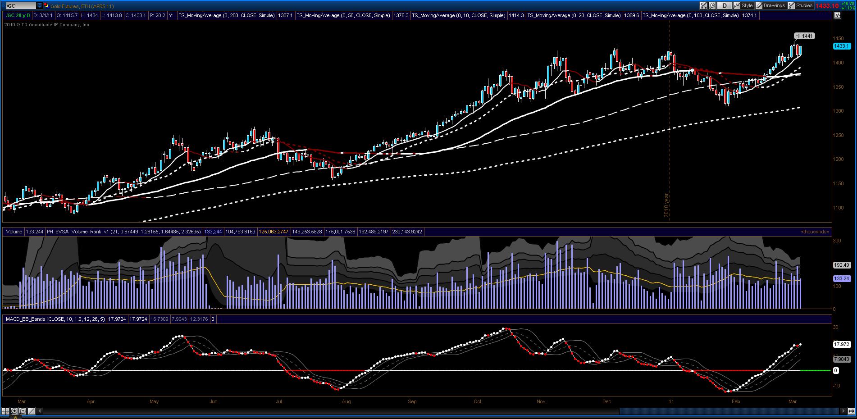Click the 17.972 MACD axis marker
857x419 pixels.
click(841, 344)
